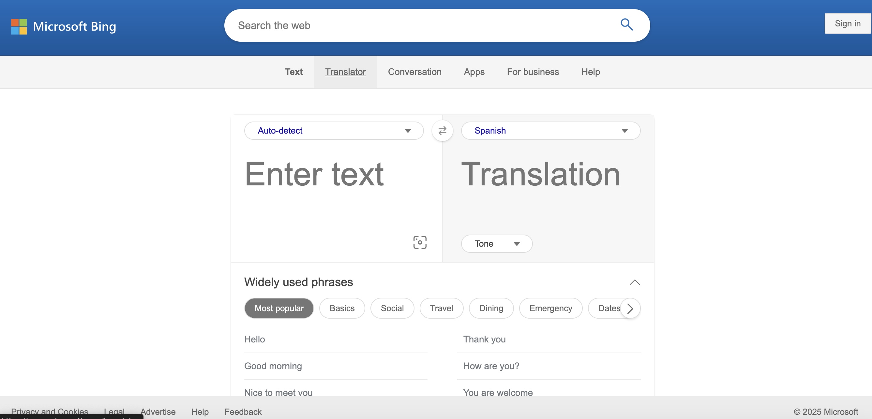This screenshot has height=419, width=872.
Task: Click the image translate camera icon
Action: click(x=420, y=242)
